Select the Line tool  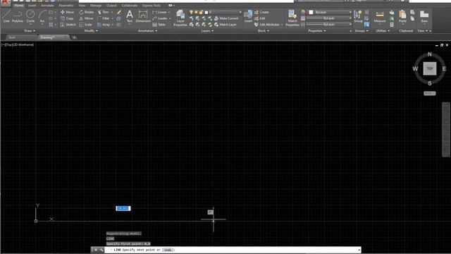[x=6, y=16]
